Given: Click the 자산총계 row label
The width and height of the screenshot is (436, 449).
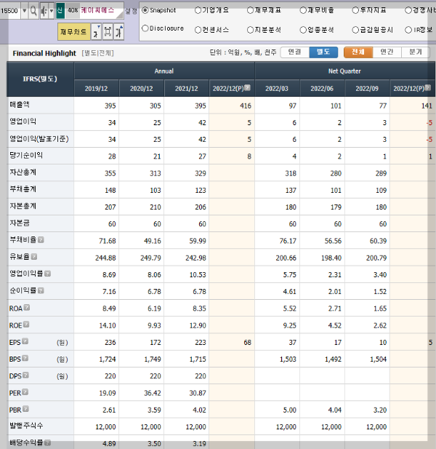Looking at the screenshot, I should point(23,172).
